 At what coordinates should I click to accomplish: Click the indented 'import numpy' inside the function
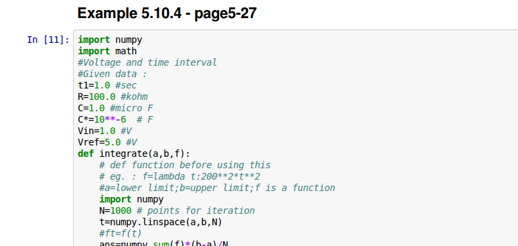pyautogui.click(x=131, y=199)
